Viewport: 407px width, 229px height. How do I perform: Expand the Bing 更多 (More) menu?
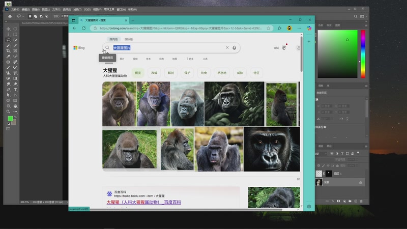190,59
